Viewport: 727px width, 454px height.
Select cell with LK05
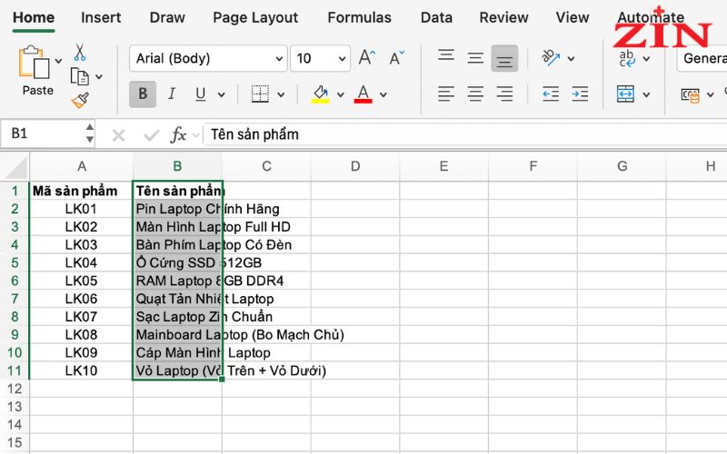click(82, 281)
